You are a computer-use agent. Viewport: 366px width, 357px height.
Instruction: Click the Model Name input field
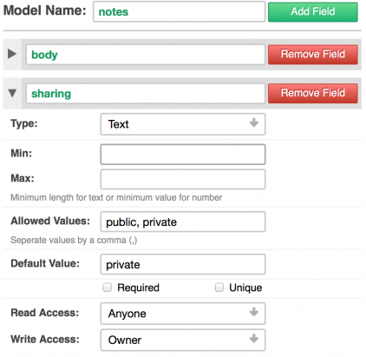pos(179,11)
